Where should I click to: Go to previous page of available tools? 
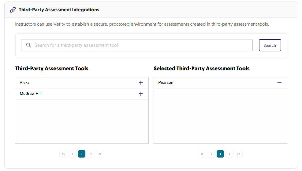[x=73, y=154]
